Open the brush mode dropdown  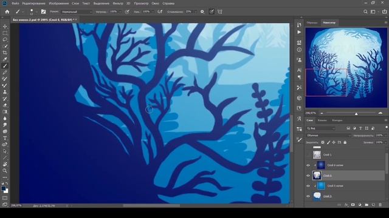[x=77, y=12]
